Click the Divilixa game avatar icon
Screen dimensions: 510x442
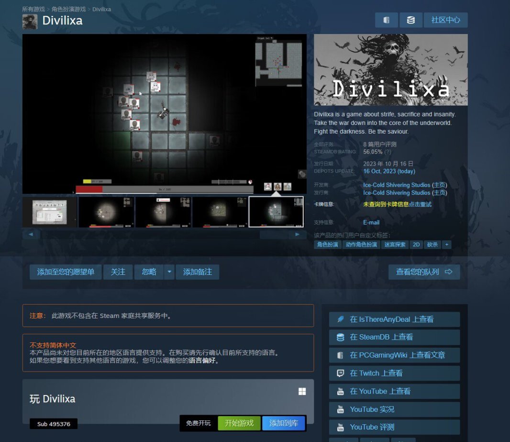pyautogui.click(x=30, y=22)
